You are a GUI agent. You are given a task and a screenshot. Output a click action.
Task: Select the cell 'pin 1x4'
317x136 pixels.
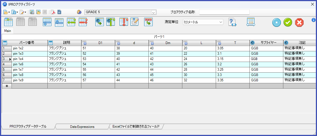coord(30,59)
